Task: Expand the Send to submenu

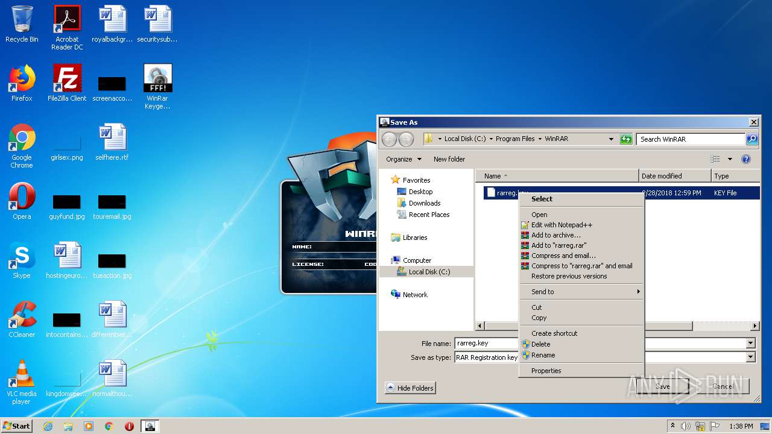Action: [581, 292]
